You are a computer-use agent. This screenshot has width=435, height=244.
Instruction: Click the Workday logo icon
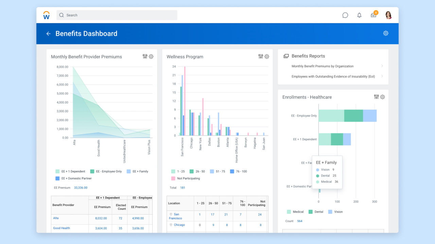(47, 15)
